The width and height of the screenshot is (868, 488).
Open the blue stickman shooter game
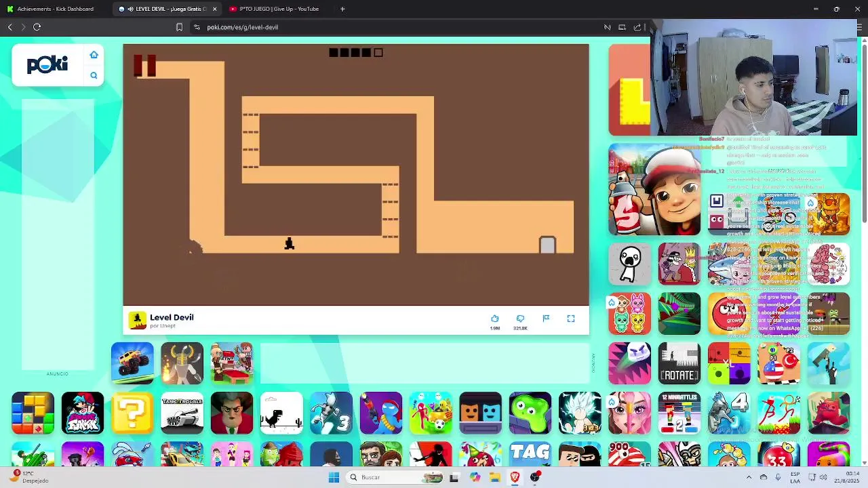click(381, 413)
